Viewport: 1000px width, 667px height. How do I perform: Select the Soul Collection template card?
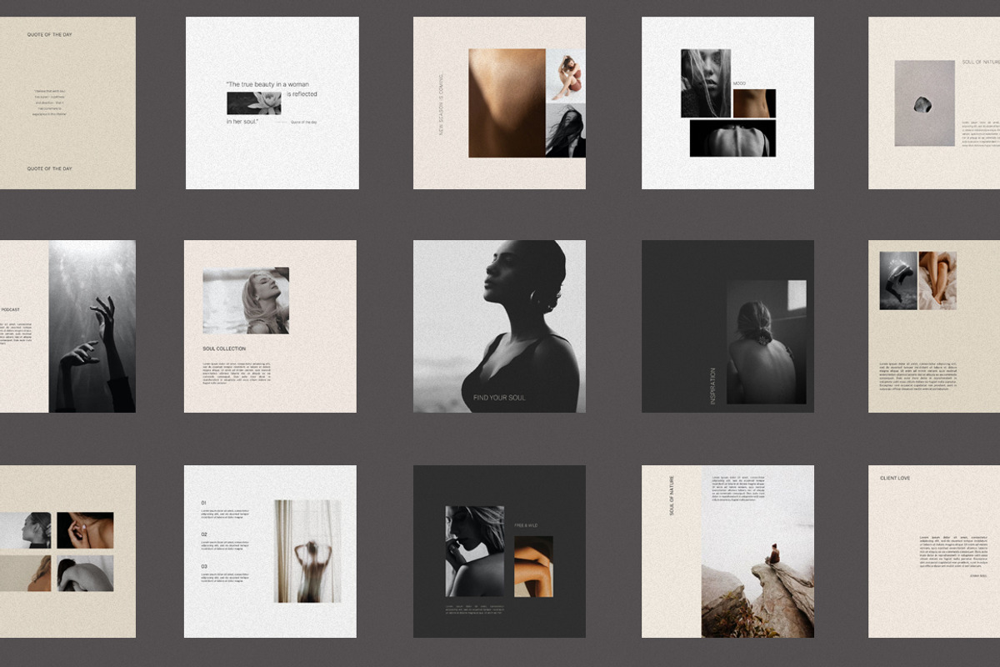click(270, 326)
